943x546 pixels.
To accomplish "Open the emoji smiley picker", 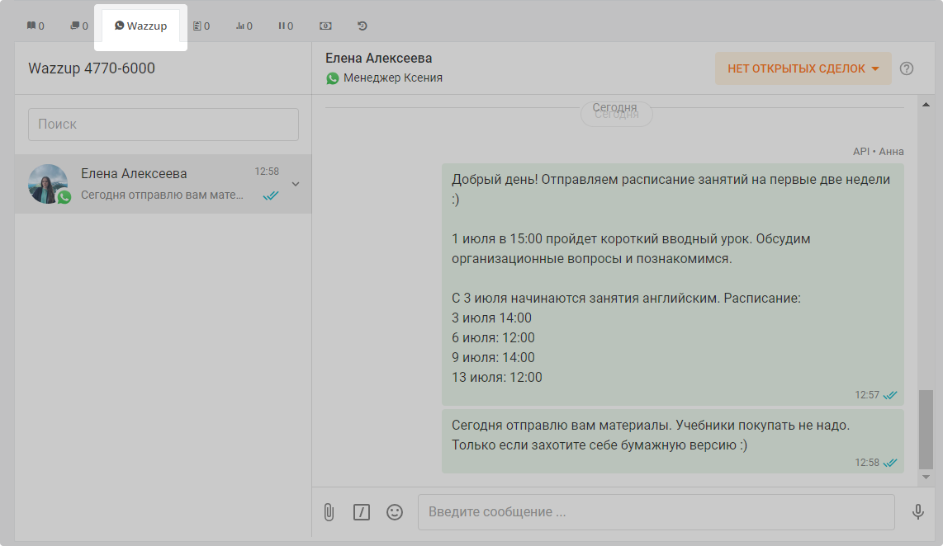I will 395,512.
